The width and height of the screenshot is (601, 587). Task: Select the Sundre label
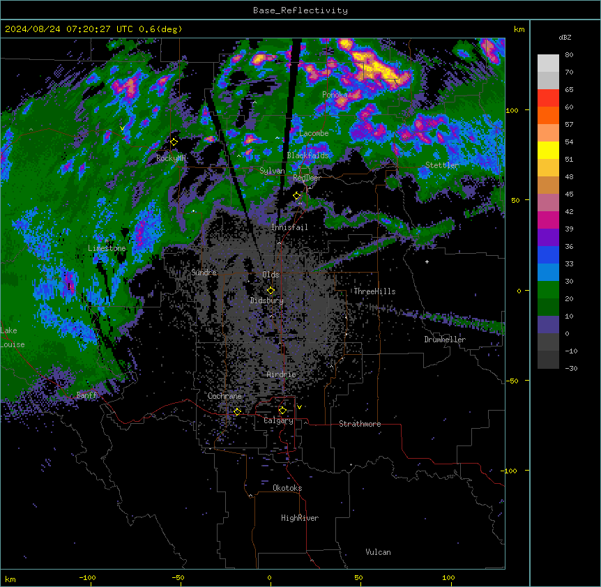click(204, 273)
